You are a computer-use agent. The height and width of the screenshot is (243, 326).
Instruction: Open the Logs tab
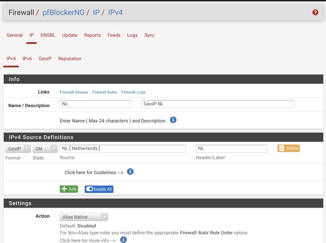click(132, 35)
